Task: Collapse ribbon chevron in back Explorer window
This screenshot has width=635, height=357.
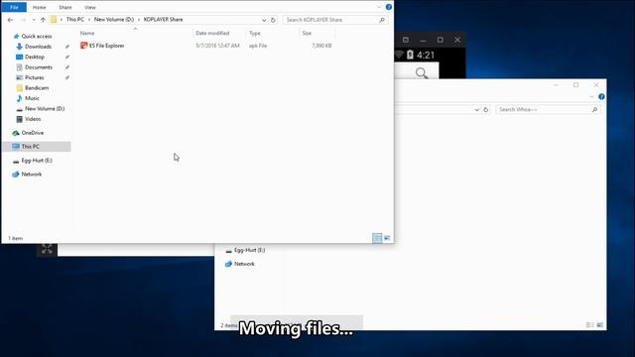Action: (591, 97)
